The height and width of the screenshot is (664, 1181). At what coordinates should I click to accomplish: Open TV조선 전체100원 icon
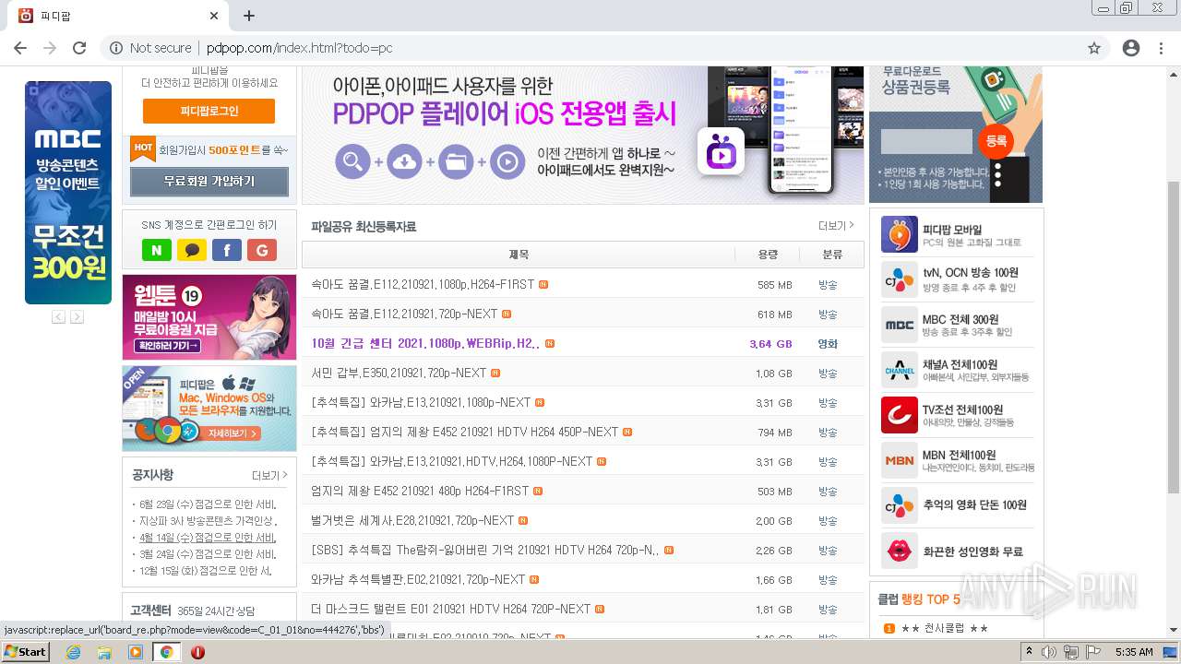[x=900, y=415]
